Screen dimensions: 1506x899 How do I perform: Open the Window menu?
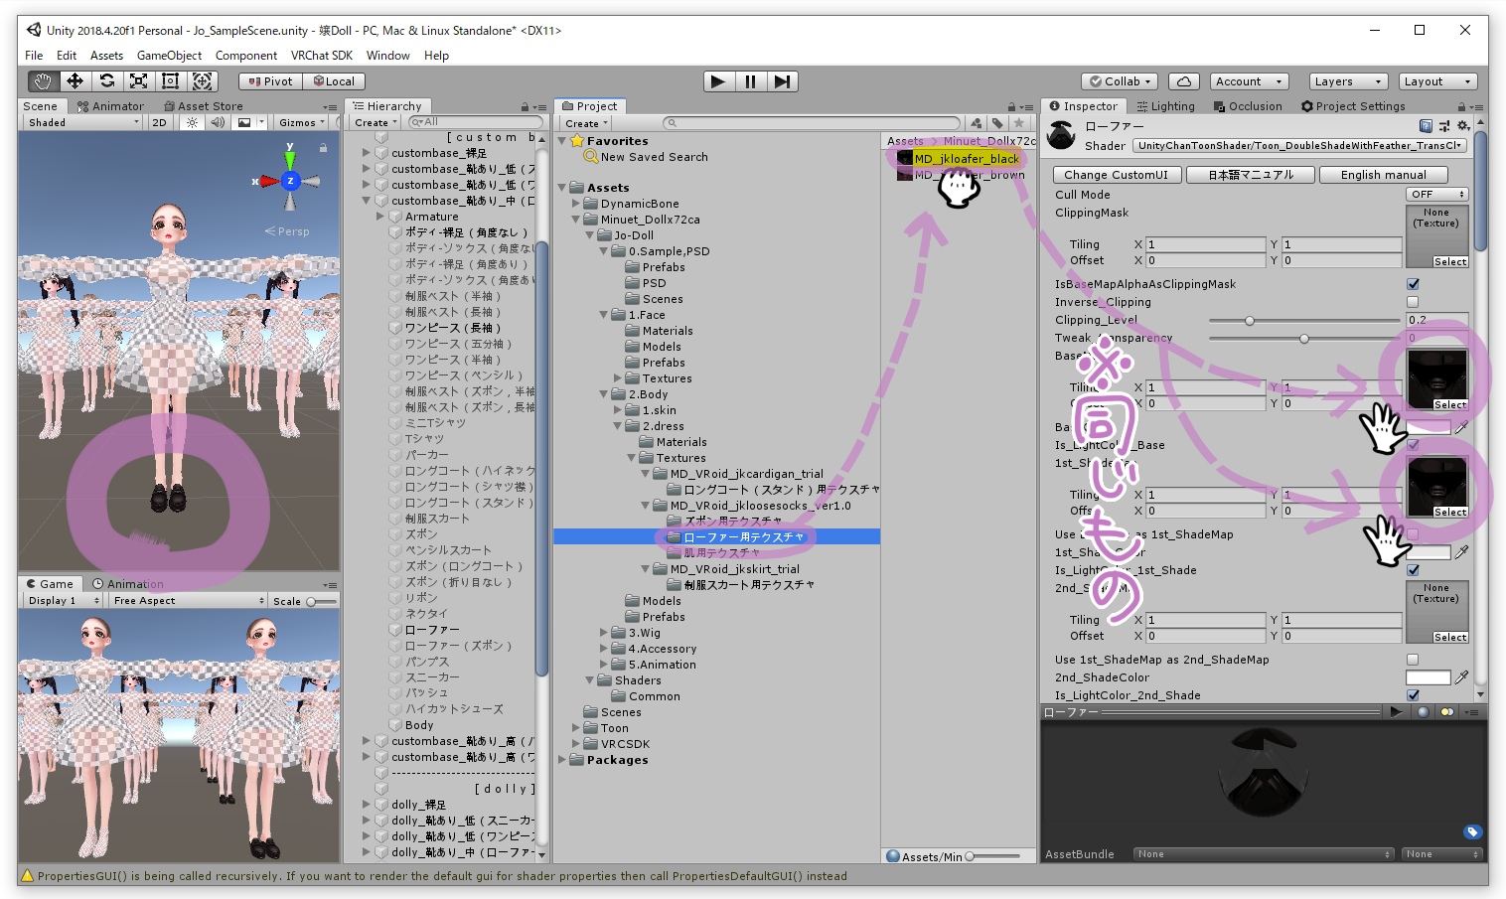(x=387, y=56)
